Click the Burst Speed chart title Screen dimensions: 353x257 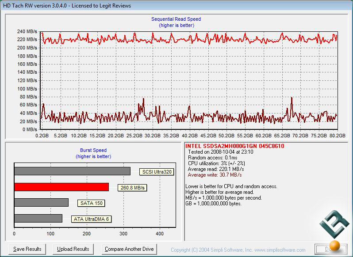tap(93, 150)
